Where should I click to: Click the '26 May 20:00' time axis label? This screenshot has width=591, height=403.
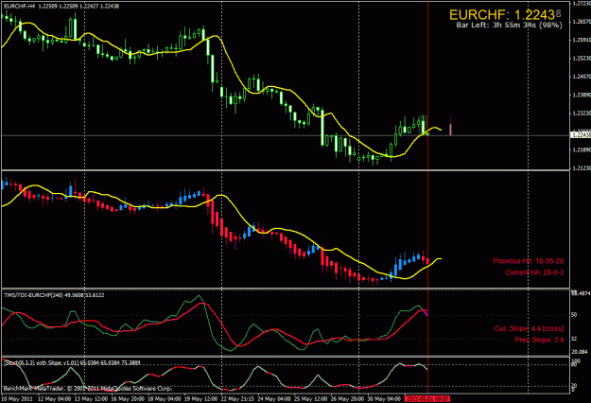pos(347,398)
